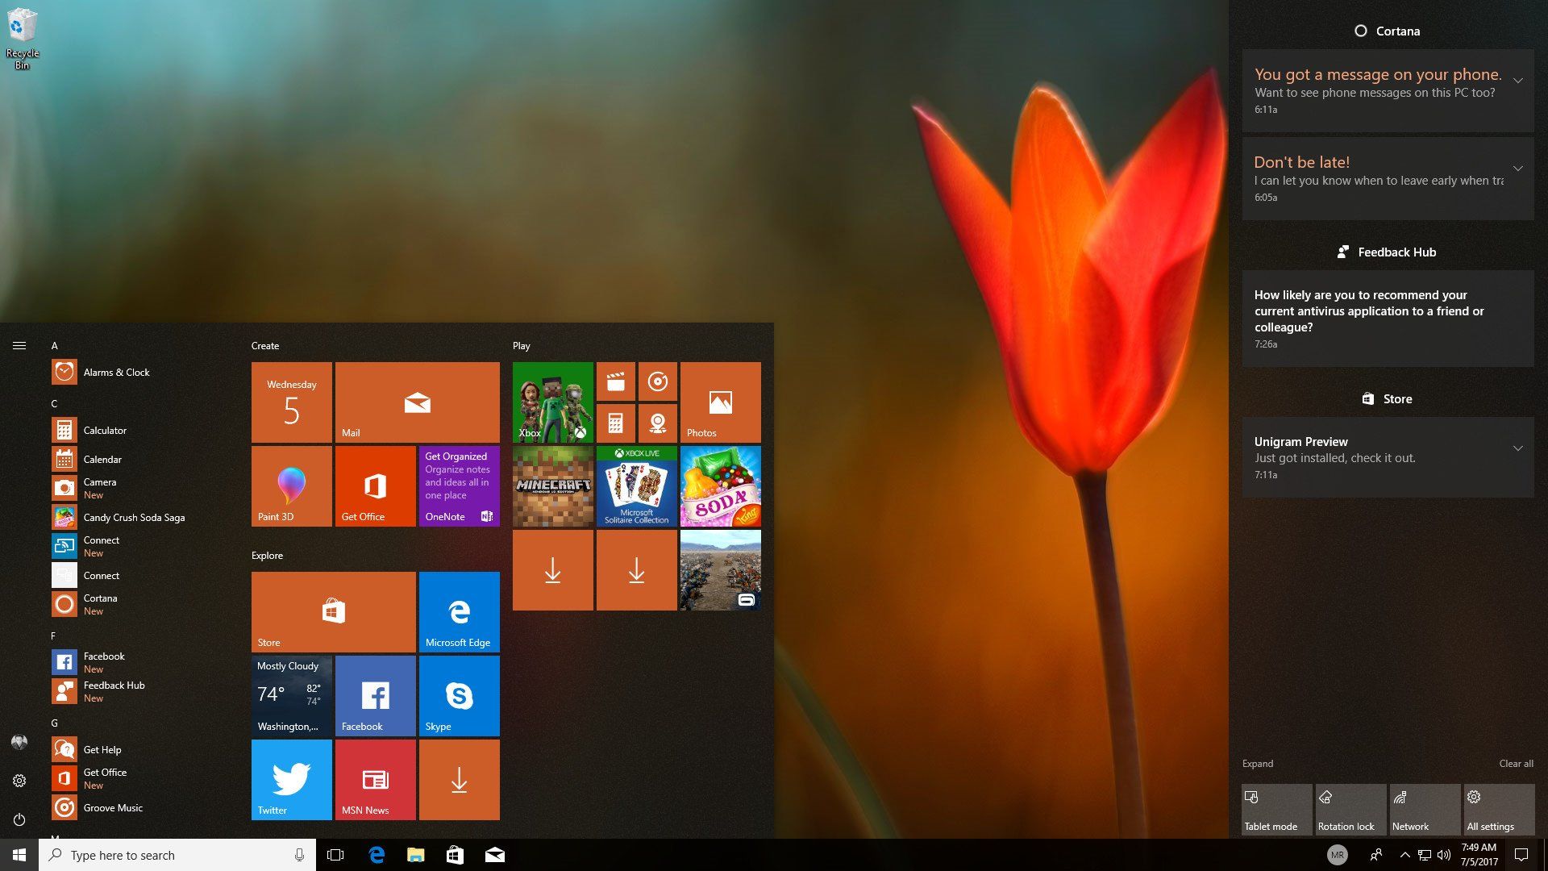This screenshot has width=1548, height=871.
Task: Open the Minecraft tile
Action: [x=553, y=486]
